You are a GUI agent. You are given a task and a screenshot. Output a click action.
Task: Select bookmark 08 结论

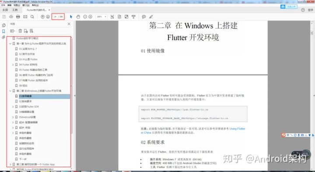(x=23, y=86)
